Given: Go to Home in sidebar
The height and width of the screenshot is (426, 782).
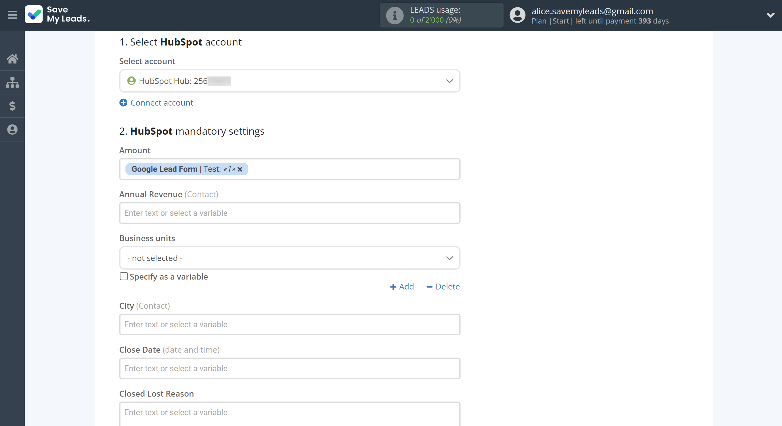Looking at the screenshot, I should click(12, 59).
